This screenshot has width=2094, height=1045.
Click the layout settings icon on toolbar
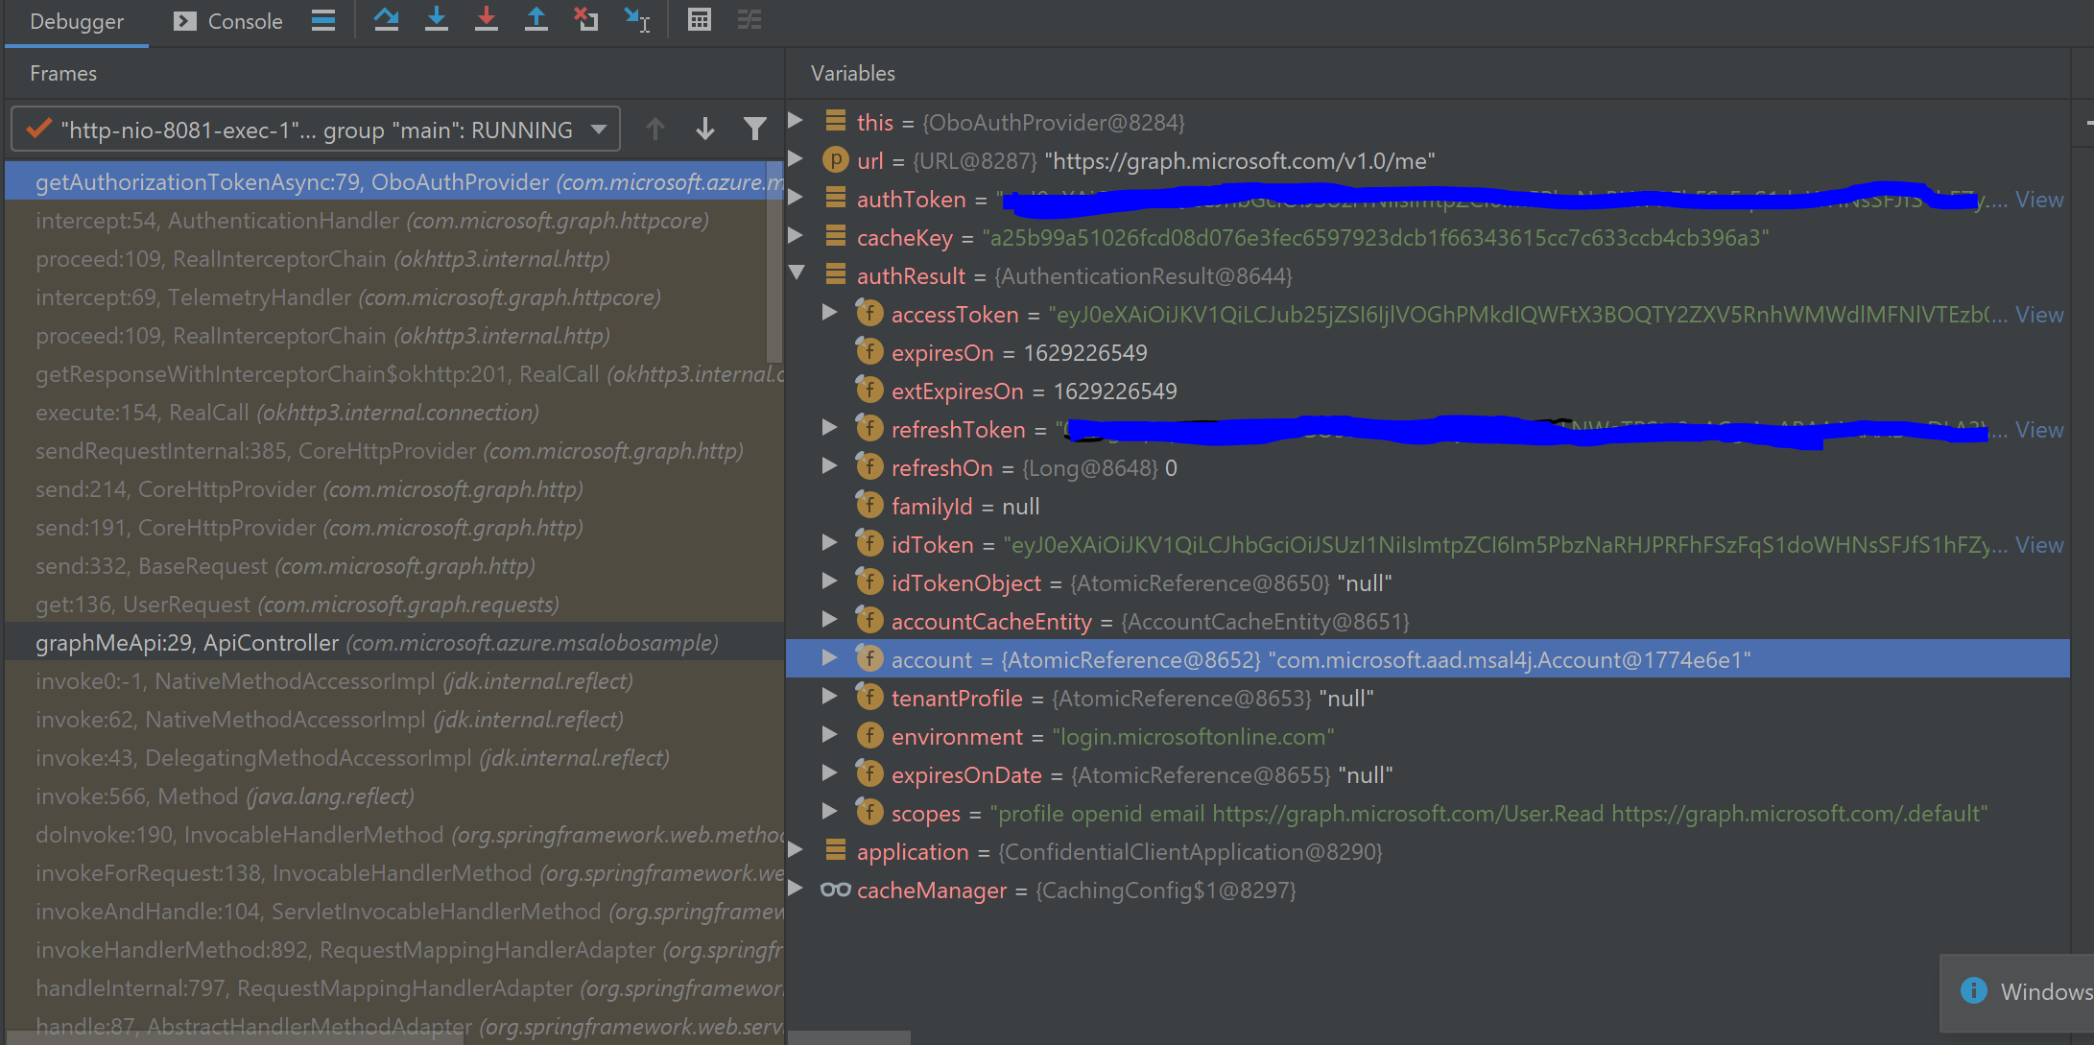click(750, 19)
